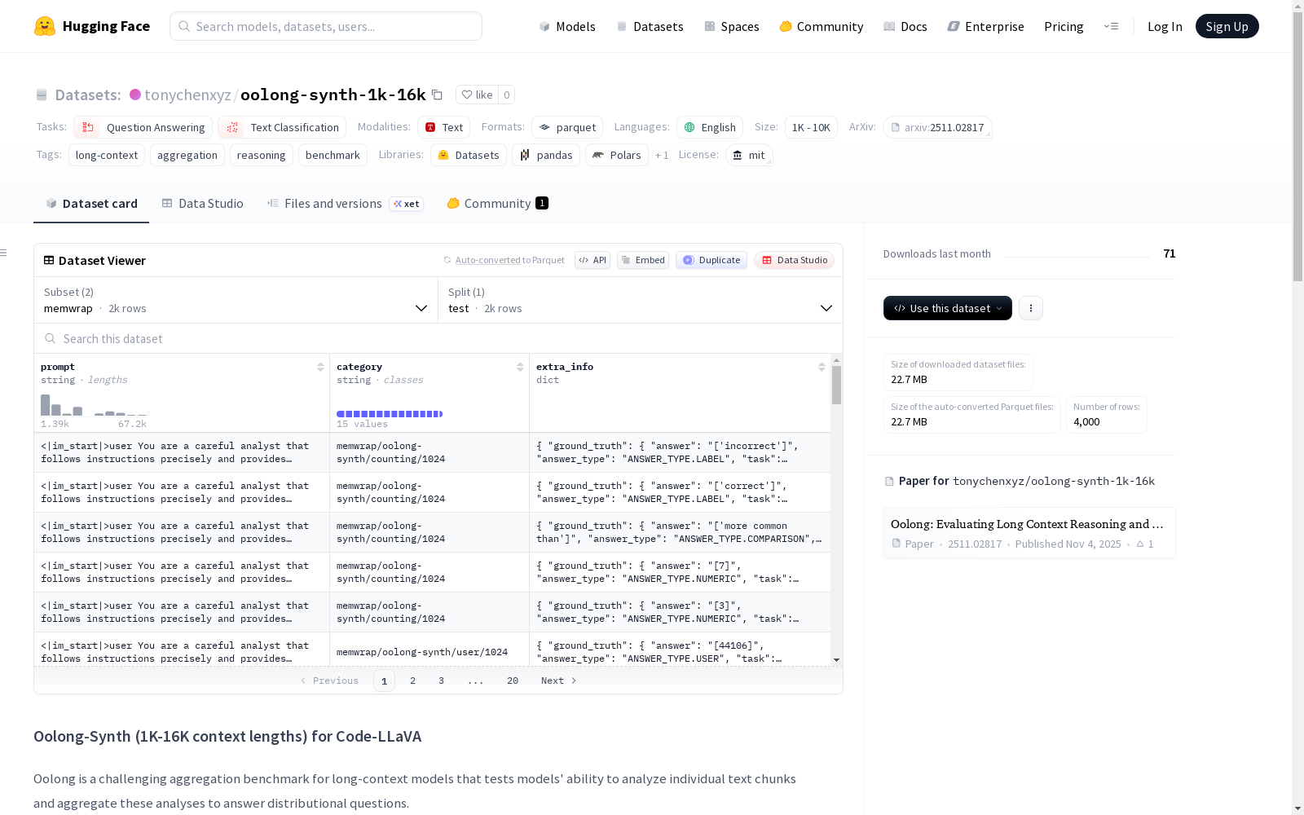This screenshot has width=1304, height=815.
Task: Show the +1 more libraries
Action: coord(662,155)
